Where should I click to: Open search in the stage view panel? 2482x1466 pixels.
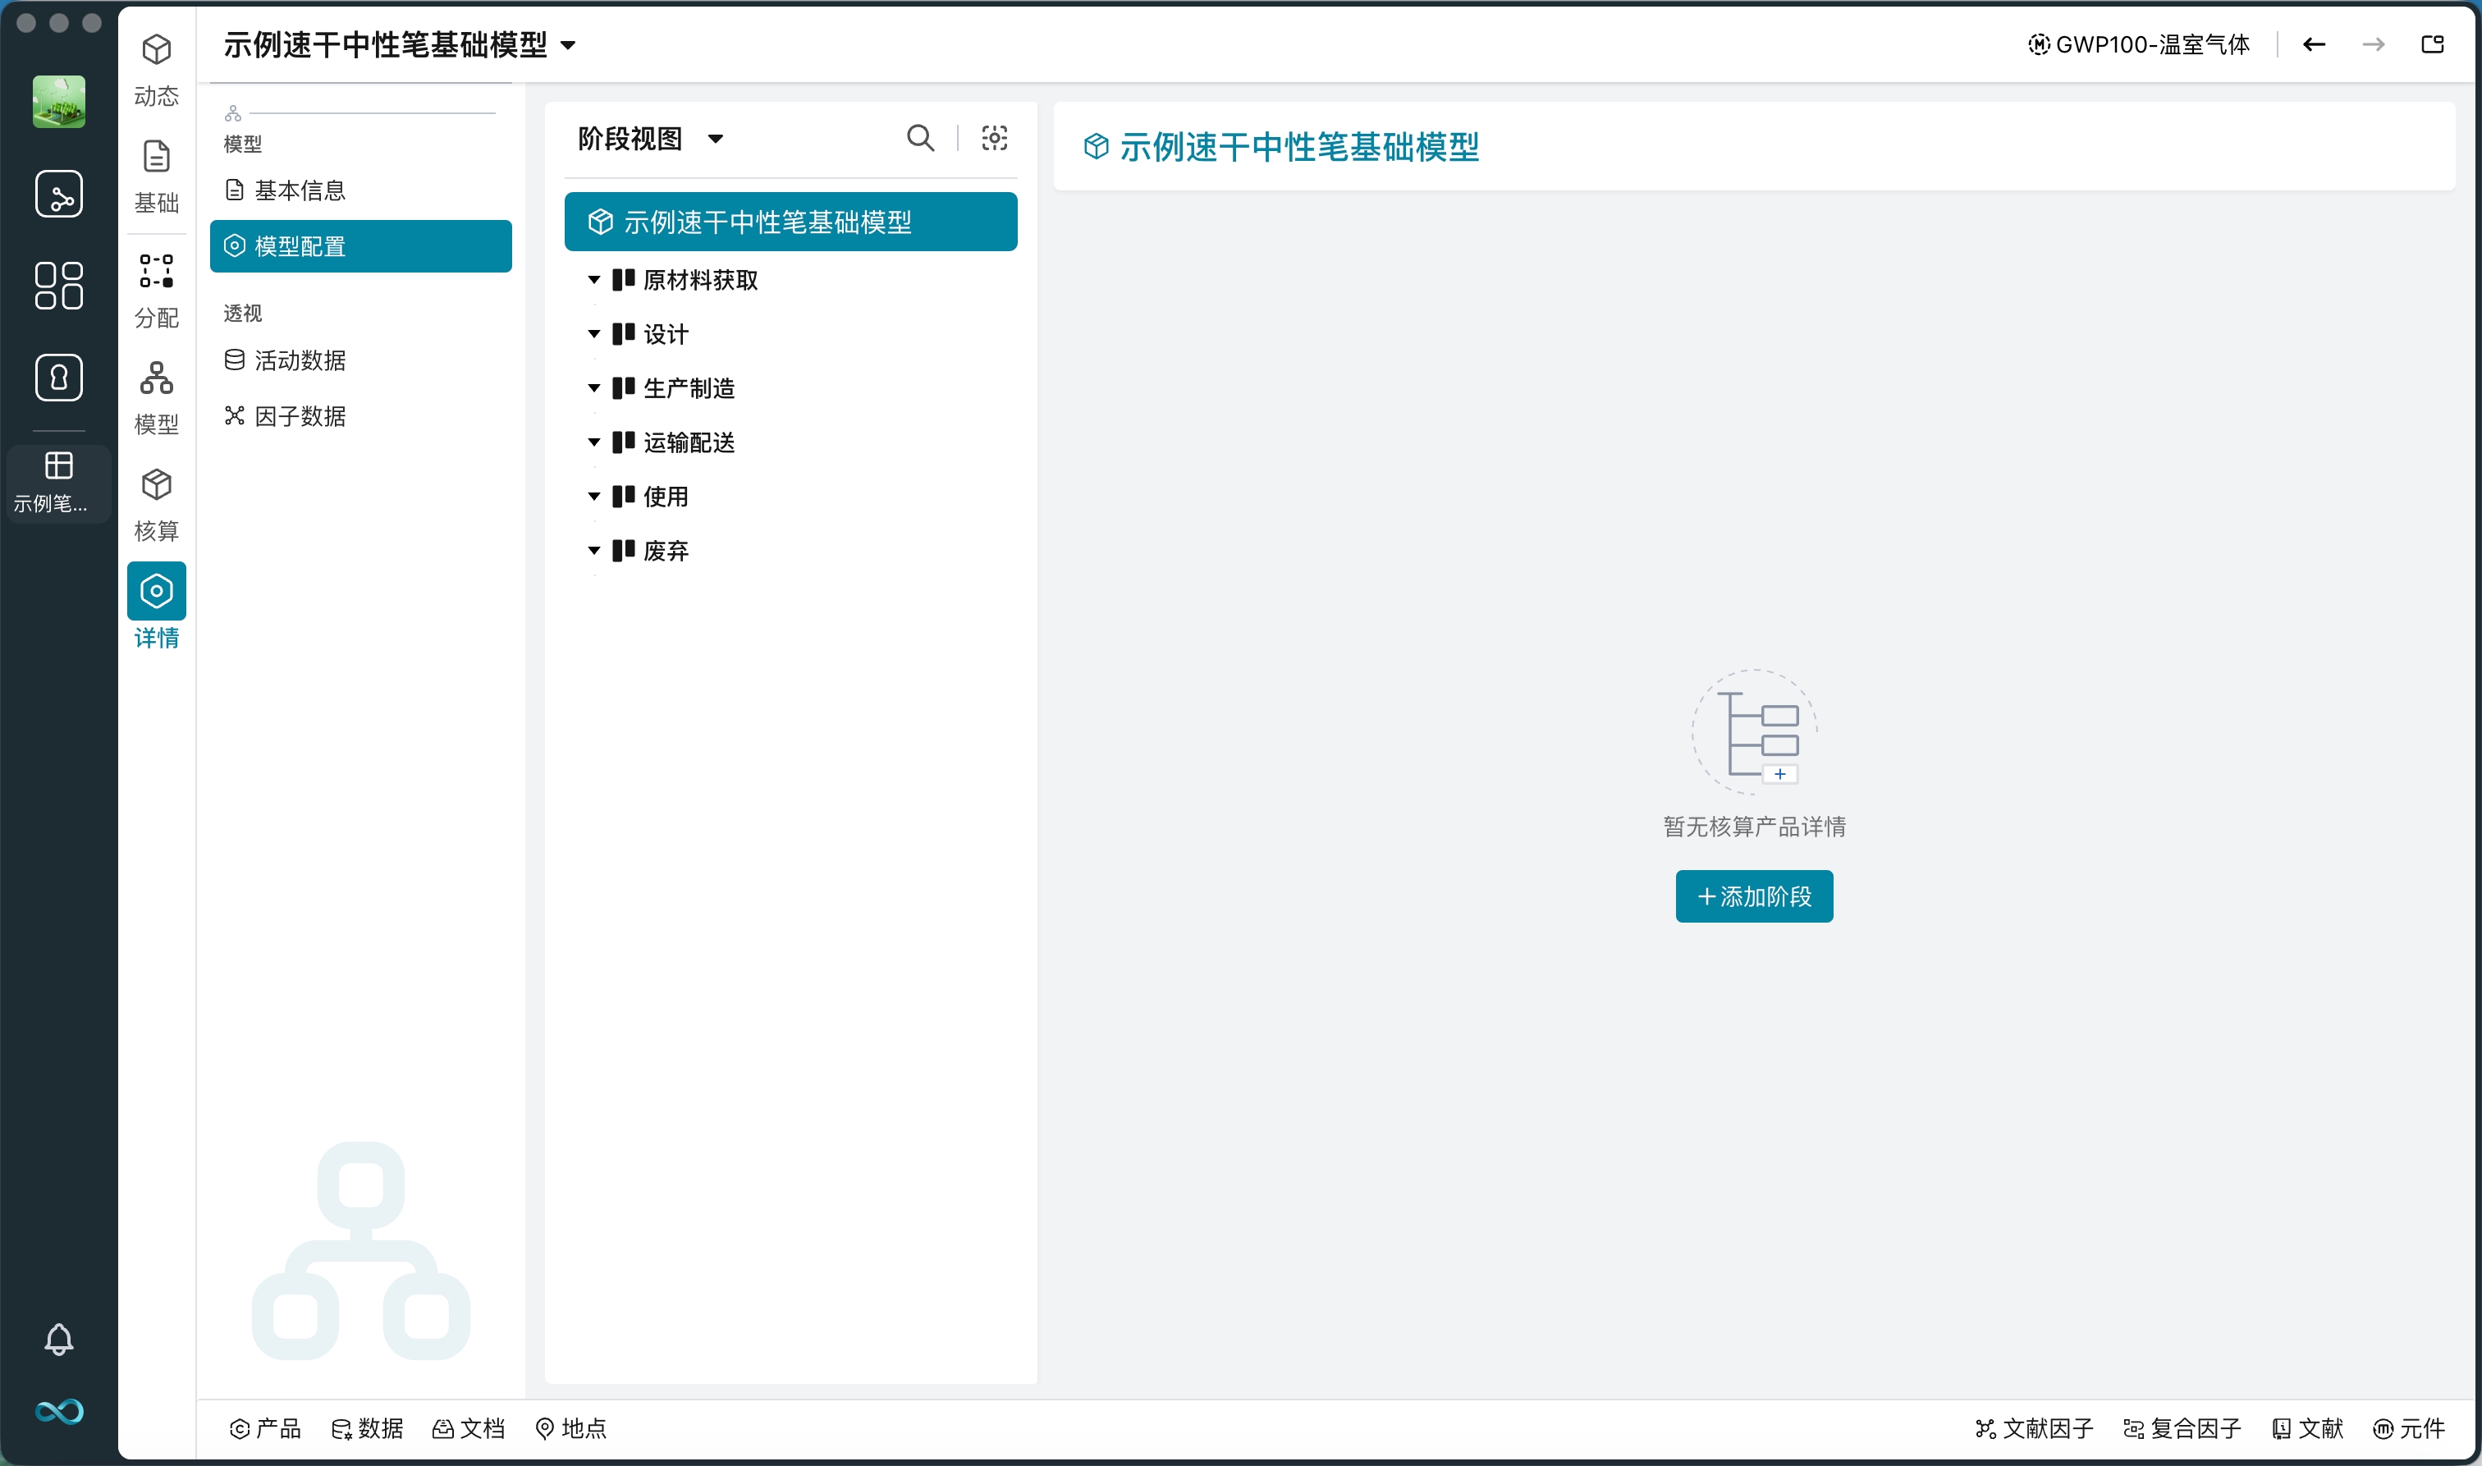(x=919, y=138)
